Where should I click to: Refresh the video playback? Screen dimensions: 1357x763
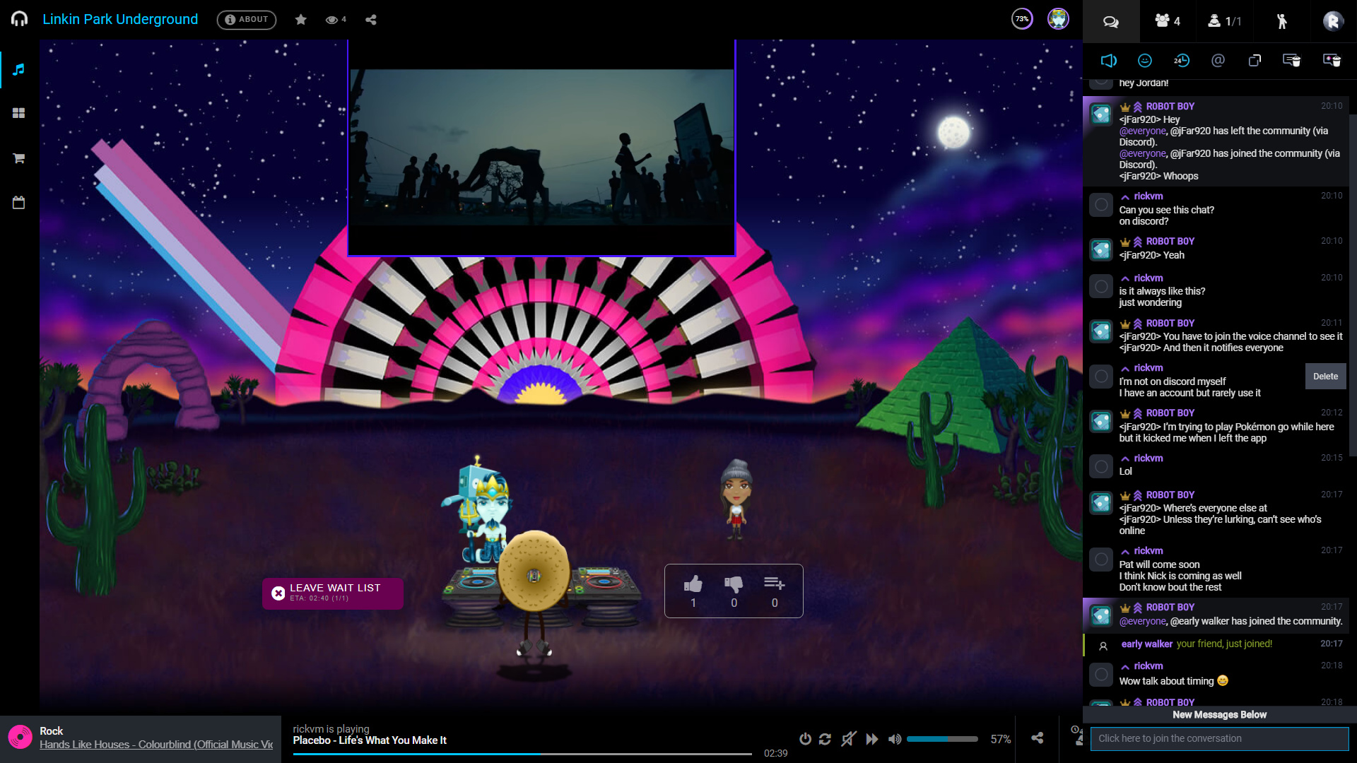[x=825, y=739]
